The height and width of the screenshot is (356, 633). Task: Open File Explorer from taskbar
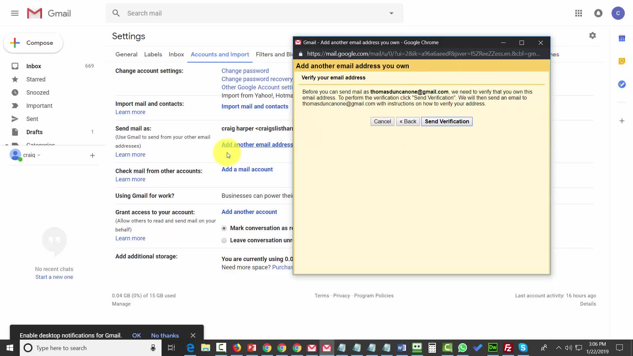coord(206,348)
